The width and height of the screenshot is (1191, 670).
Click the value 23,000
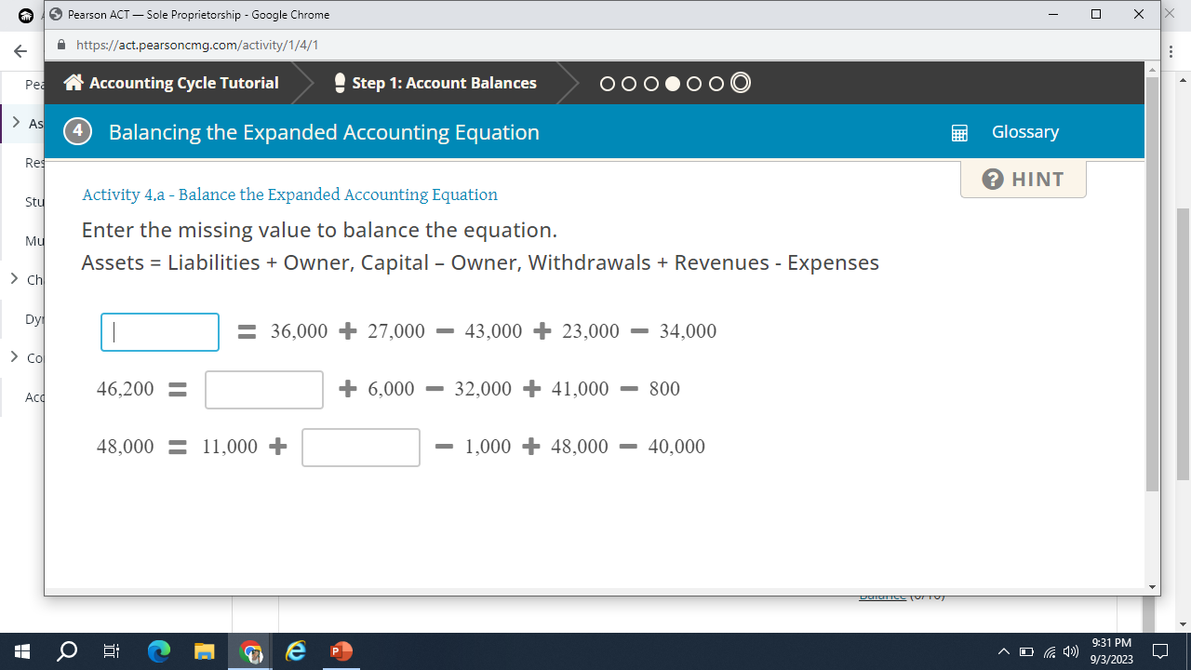[591, 331]
